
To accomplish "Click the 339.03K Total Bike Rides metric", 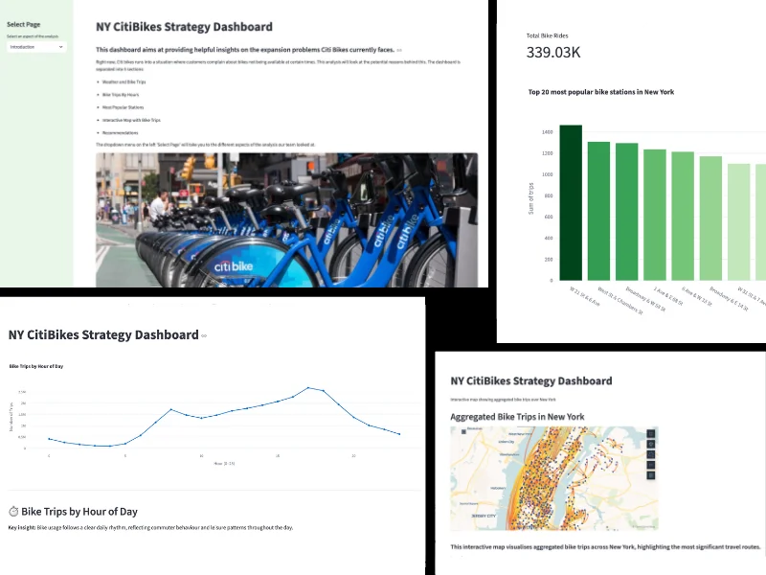I will pos(553,52).
